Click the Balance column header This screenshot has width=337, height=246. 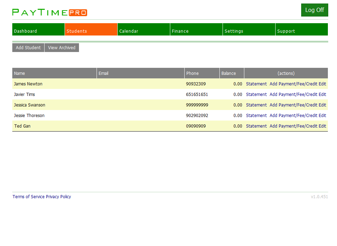click(x=232, y=73)
